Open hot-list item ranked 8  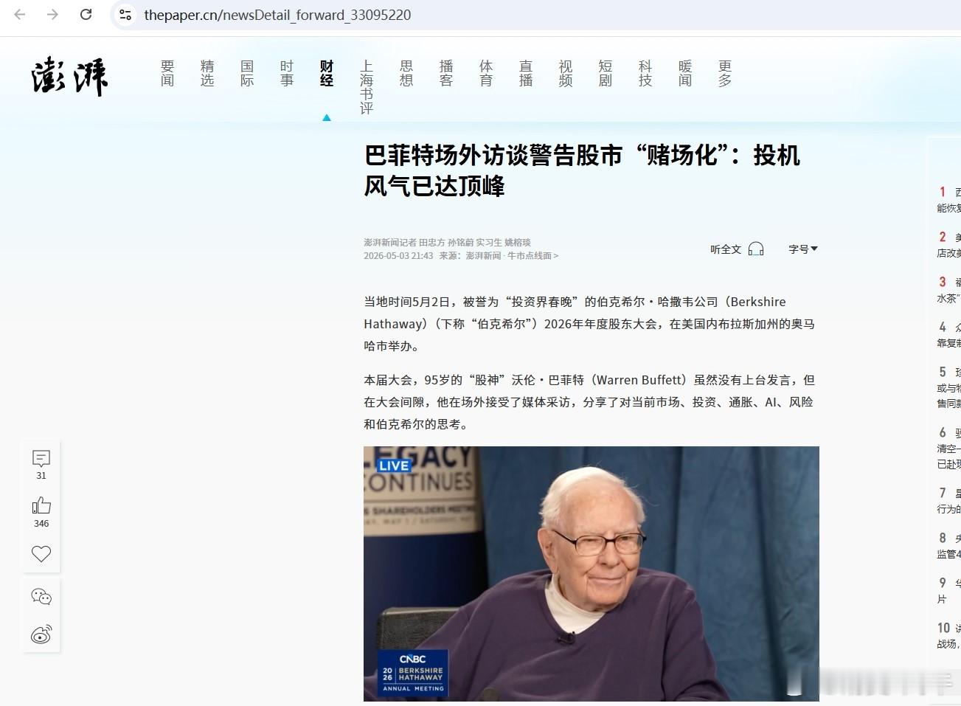948,546
